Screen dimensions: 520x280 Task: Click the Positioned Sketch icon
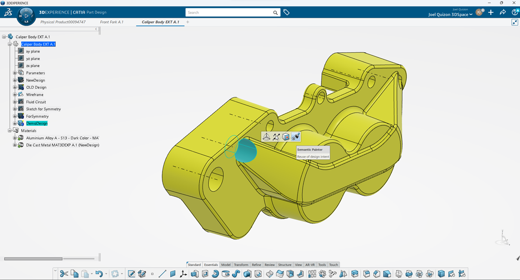(x=142, y=274)
